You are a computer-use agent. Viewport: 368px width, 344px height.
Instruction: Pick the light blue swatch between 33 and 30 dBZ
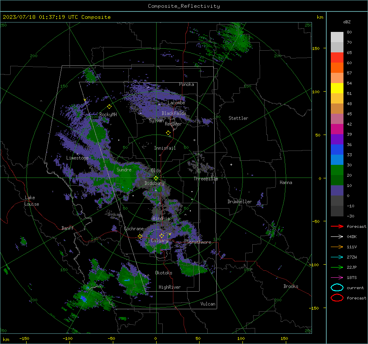(337, 160)
